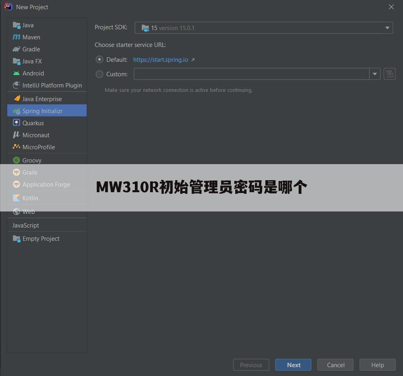The width and height of the screenshot is (403, 376).
Task: Select Java Enterprise list item
Action: (x=47, y=99)
